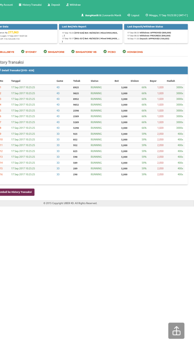Screen dimensions: 194x346
Task: Click the Withdraw icon in top bar
Action: pyautogui.click(x=67, y=5)
